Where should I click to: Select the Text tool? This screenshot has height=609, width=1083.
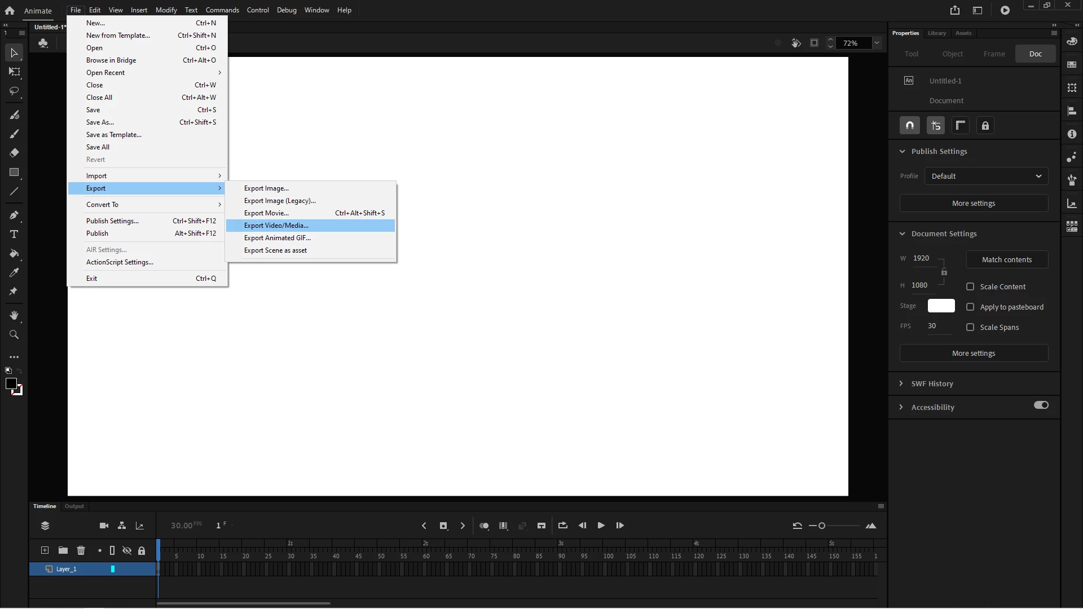14,234
